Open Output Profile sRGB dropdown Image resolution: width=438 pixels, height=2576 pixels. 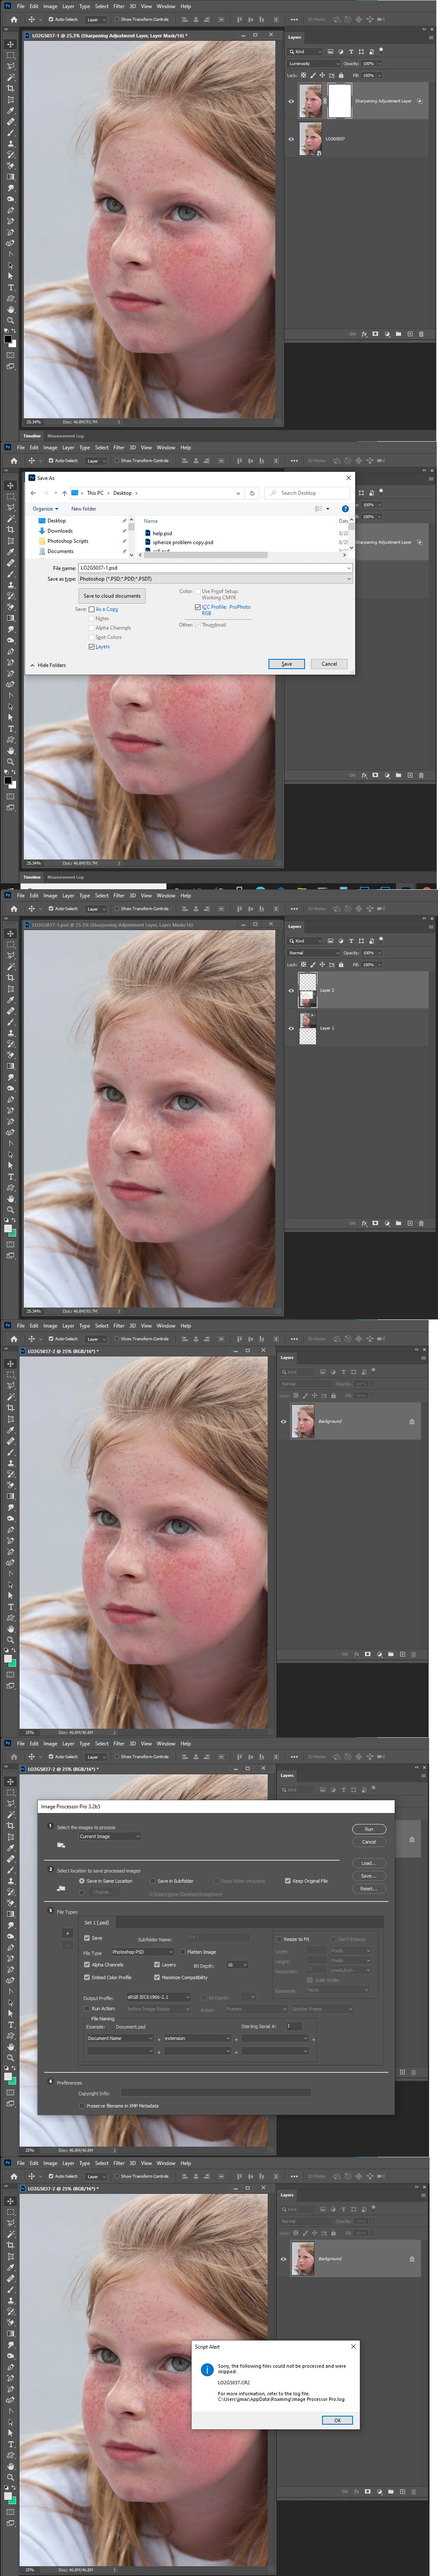point(158,1997)
